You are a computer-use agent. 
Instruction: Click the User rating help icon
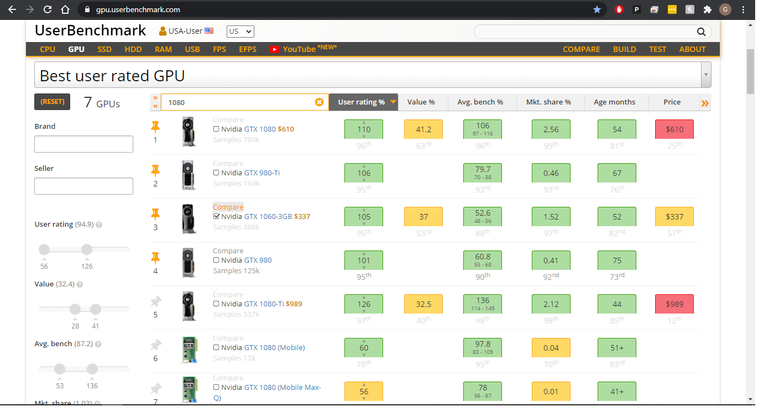(x=99, y=225)
